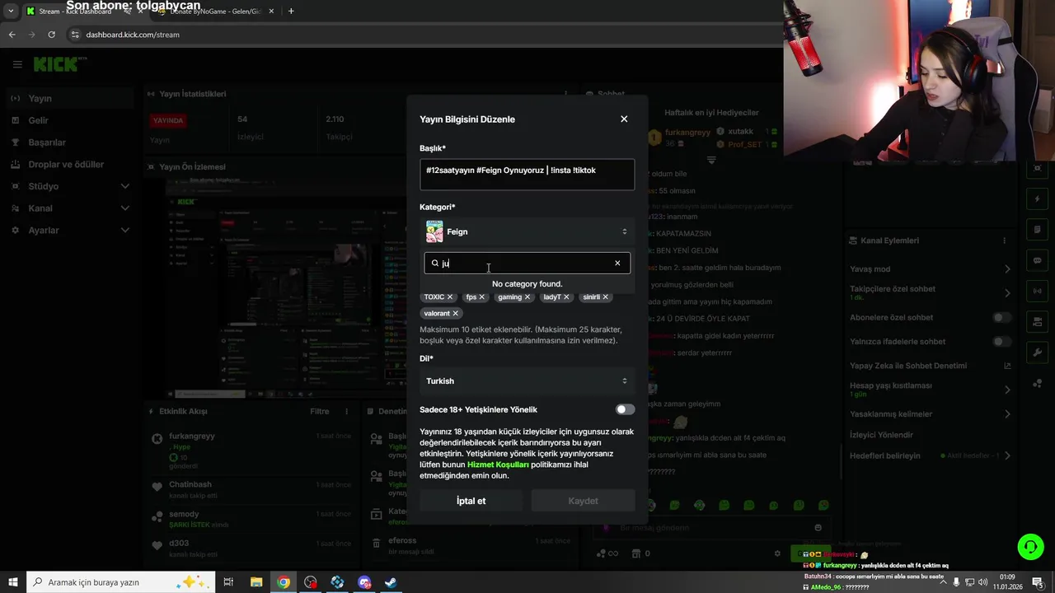Image resolution: width=1055 pixels, height=593 pixels.
Task: Open Takipçilere özel sohbet chevron
Action: [1007, 292]
